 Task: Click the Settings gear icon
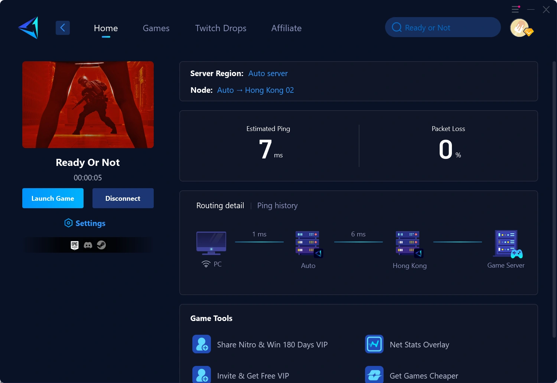point(68,223)
